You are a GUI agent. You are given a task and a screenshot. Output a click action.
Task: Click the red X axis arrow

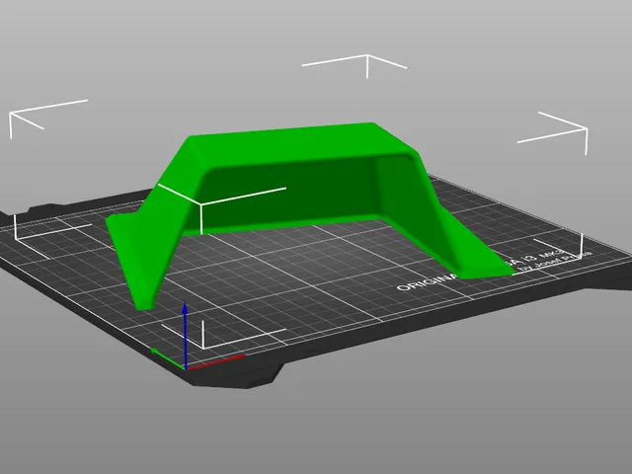215,362
